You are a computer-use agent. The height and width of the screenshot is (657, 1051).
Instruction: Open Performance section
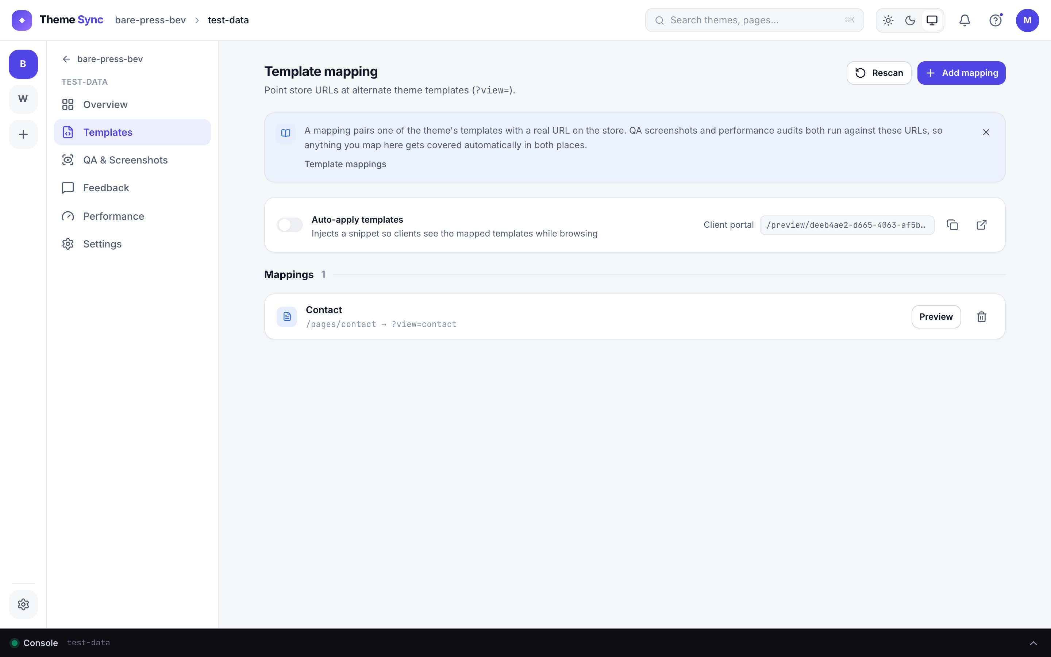[x=132, y=216]
